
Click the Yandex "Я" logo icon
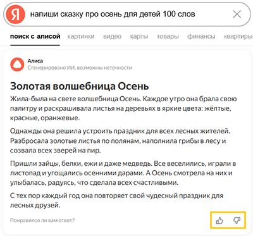[16, 15]
